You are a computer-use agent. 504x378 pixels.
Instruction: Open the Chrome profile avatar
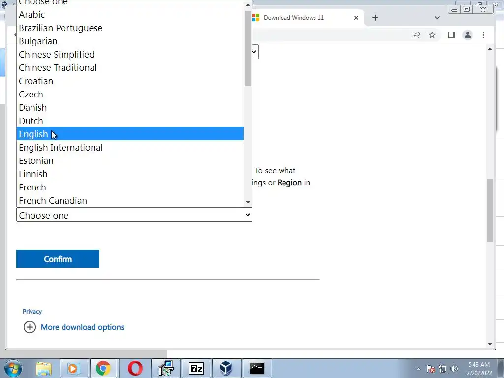(x=468, y=35)
